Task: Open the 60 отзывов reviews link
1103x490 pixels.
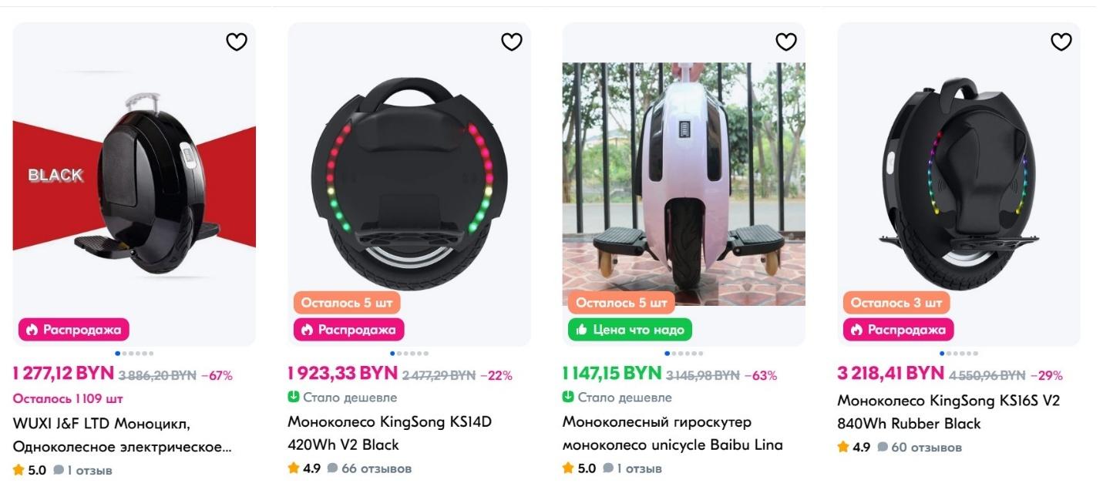Action: tap(926, 448)
